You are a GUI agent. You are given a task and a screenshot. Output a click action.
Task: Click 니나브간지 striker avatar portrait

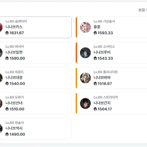tap(85, 103)
